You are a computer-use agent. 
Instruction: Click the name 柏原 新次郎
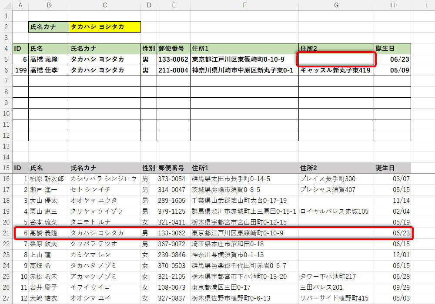pyautogui.click(x=47, y=179)
